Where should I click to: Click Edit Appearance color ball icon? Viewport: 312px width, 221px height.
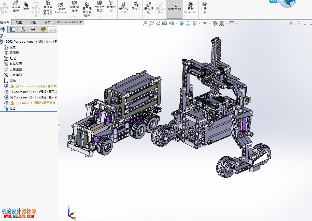(x=215, y=23)
